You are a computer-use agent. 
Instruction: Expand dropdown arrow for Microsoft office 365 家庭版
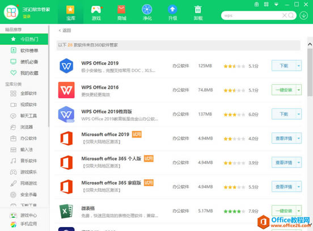click(299, 187)
